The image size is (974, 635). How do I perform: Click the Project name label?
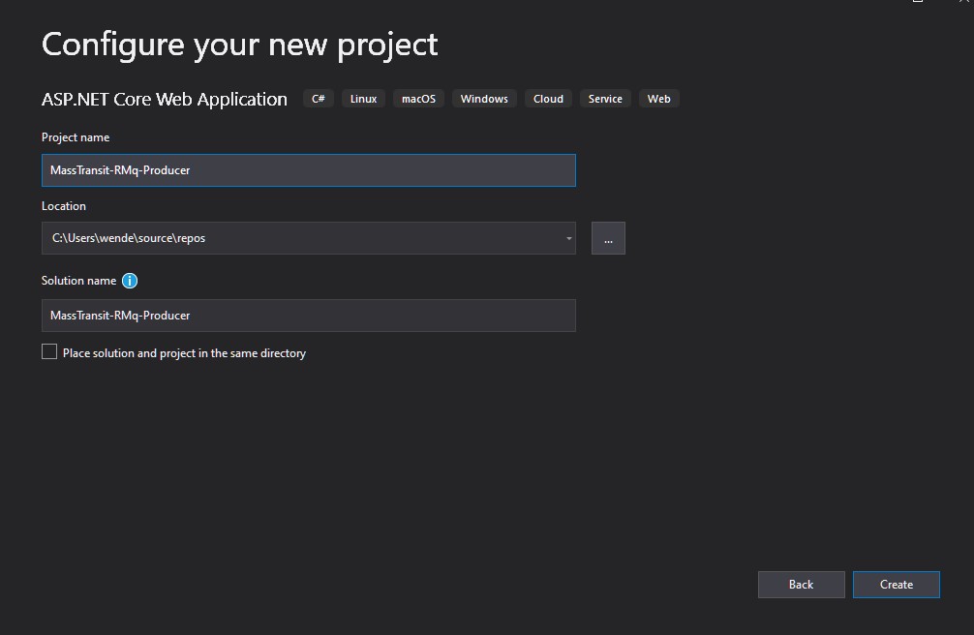(x=76, y=137)
